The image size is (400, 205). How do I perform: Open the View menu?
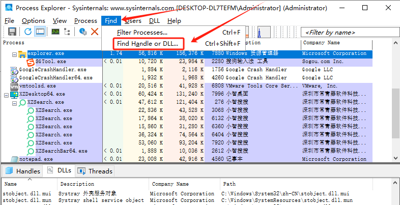coord(60,21)
